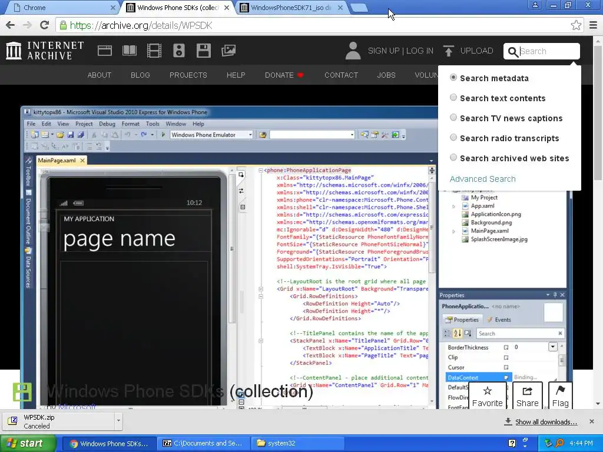This screenshot has width=603, height=452.
Task: Click the Flag button
Action: (561, 396)
